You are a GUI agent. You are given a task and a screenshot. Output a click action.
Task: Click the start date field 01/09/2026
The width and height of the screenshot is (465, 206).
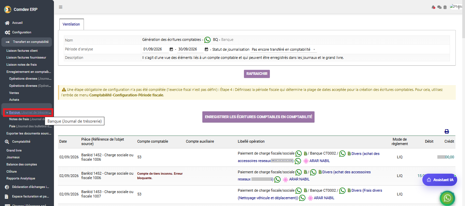(155, 49)
